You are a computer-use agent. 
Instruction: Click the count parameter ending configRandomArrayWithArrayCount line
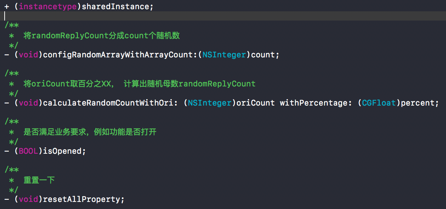tap(263, 55)
